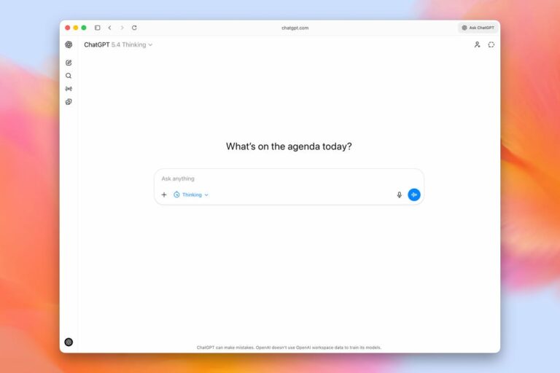Reload the page with the refresh button
Image resolution: width=560 pixels, height=373 pixels.
coord(134,28)
